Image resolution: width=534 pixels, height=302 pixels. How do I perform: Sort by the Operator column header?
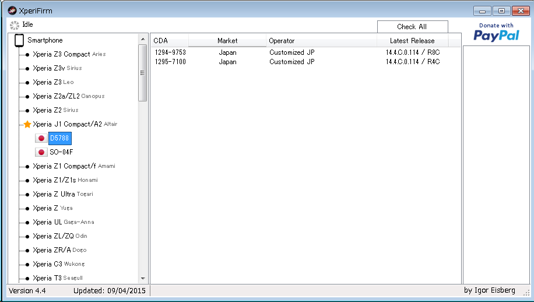pyautogui.click(x=321, y=41)
